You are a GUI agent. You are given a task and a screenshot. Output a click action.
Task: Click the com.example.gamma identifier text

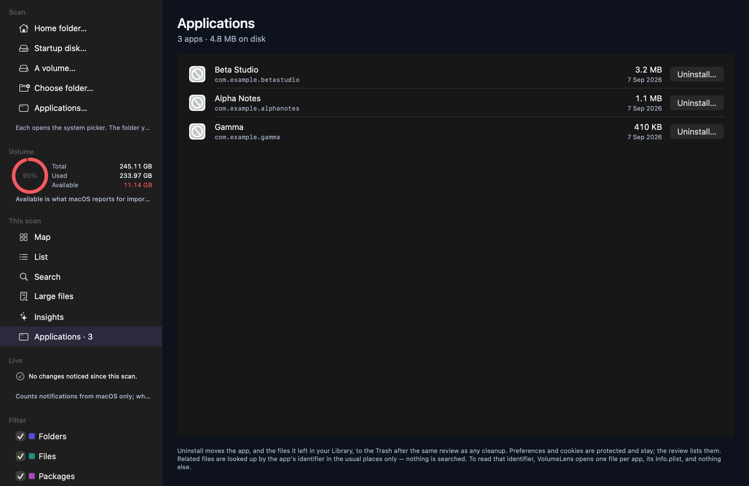pos(247,137)
